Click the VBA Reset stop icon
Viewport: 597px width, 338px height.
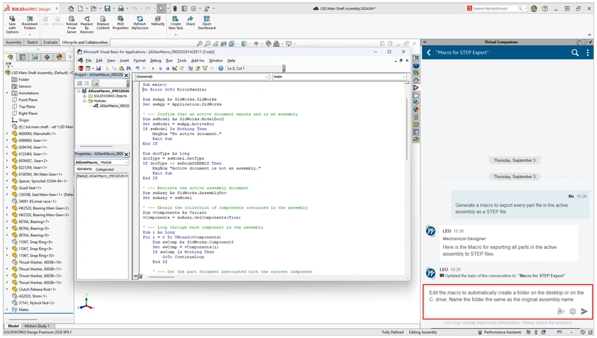(167, 68)
